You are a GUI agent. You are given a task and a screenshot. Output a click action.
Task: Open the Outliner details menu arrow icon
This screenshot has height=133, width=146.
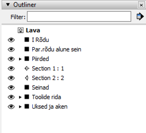click(x=140, y=17)
